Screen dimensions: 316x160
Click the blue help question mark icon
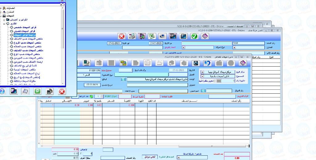coord(2,91)
